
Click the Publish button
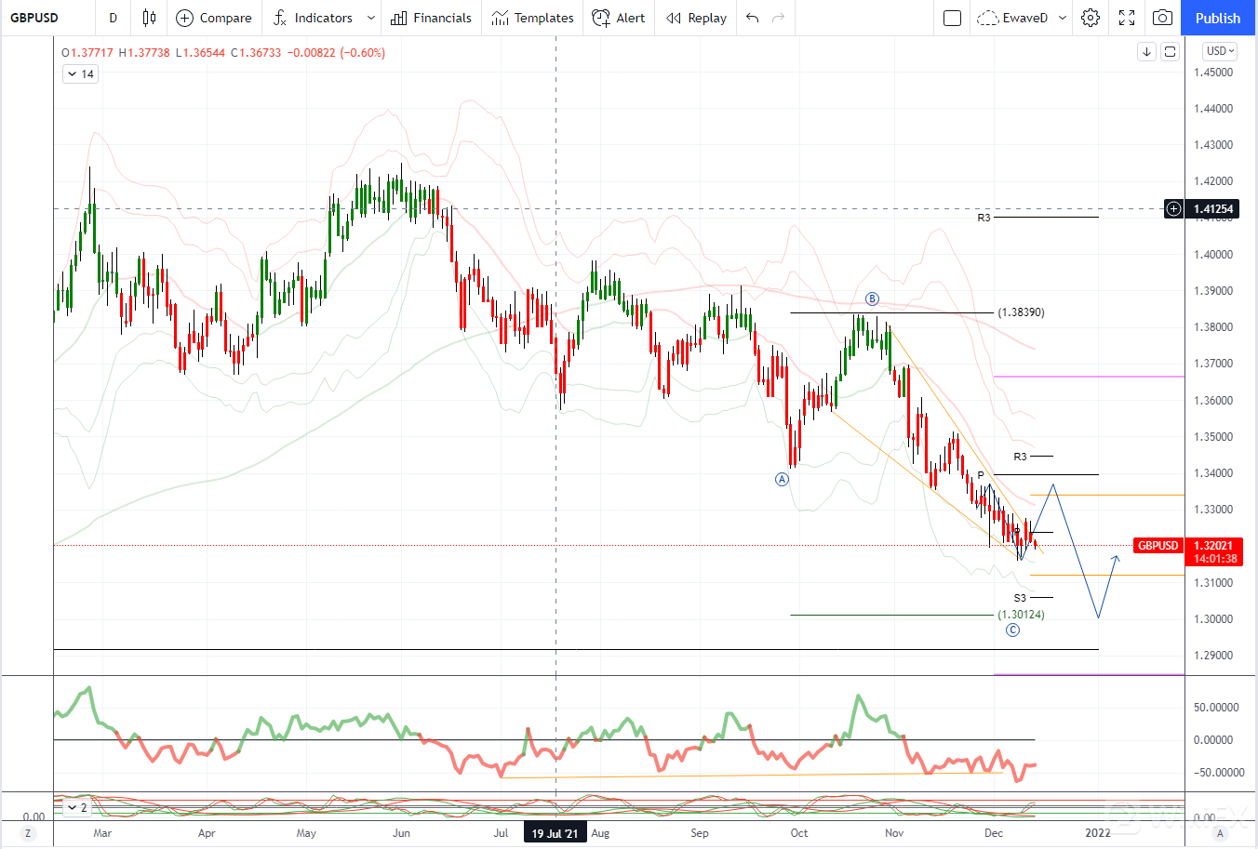(x=1217, y=18)
